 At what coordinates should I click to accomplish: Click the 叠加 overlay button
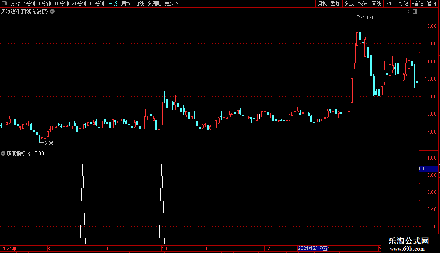[335, 4]
